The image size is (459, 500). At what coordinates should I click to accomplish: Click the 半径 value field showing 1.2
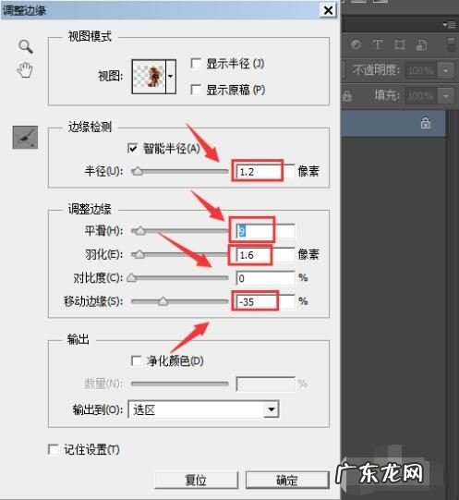265,172
